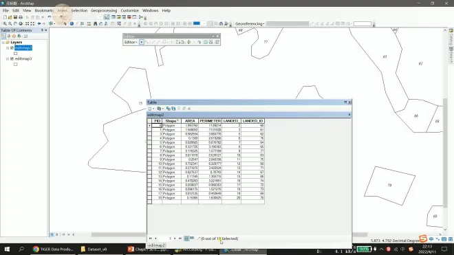
Task: Toggle visibility of editmap3 layer
Action: pos(12,58)
